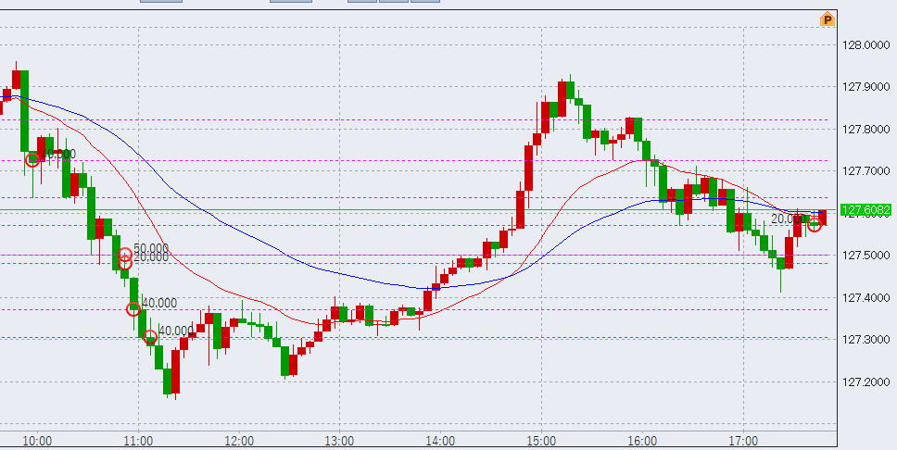Select the 127.8000 label on price scale
This screenshot has width=897, height=450.
(x=865, y=129)
